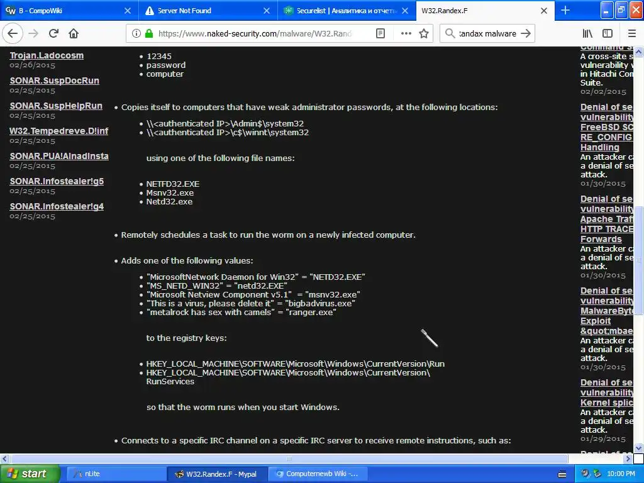Image resolution: width=644 pixels, height=483 pixels.
Task: Click the CurrentVersion\Run registry key line
Action: 296,364
